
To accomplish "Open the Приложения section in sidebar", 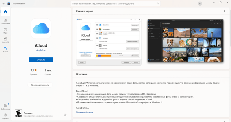I will click(5, 21).
